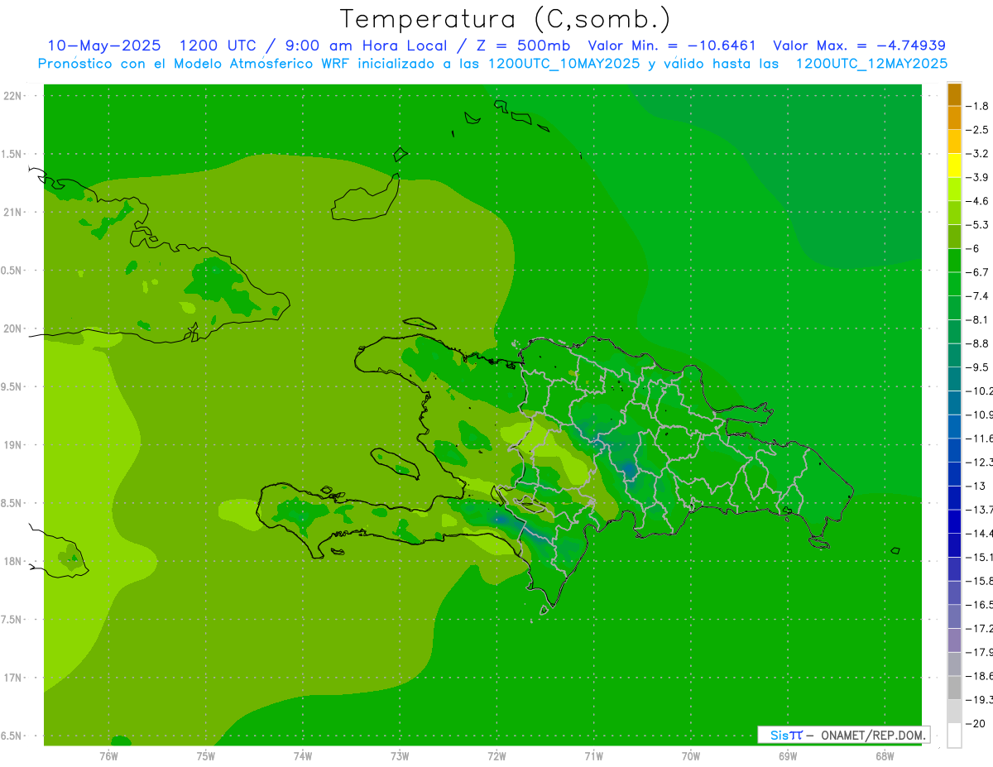The width and height of the screenshot is (993, 767).
Task: Click the "18N" latitude label
Action: pos(12,561)
